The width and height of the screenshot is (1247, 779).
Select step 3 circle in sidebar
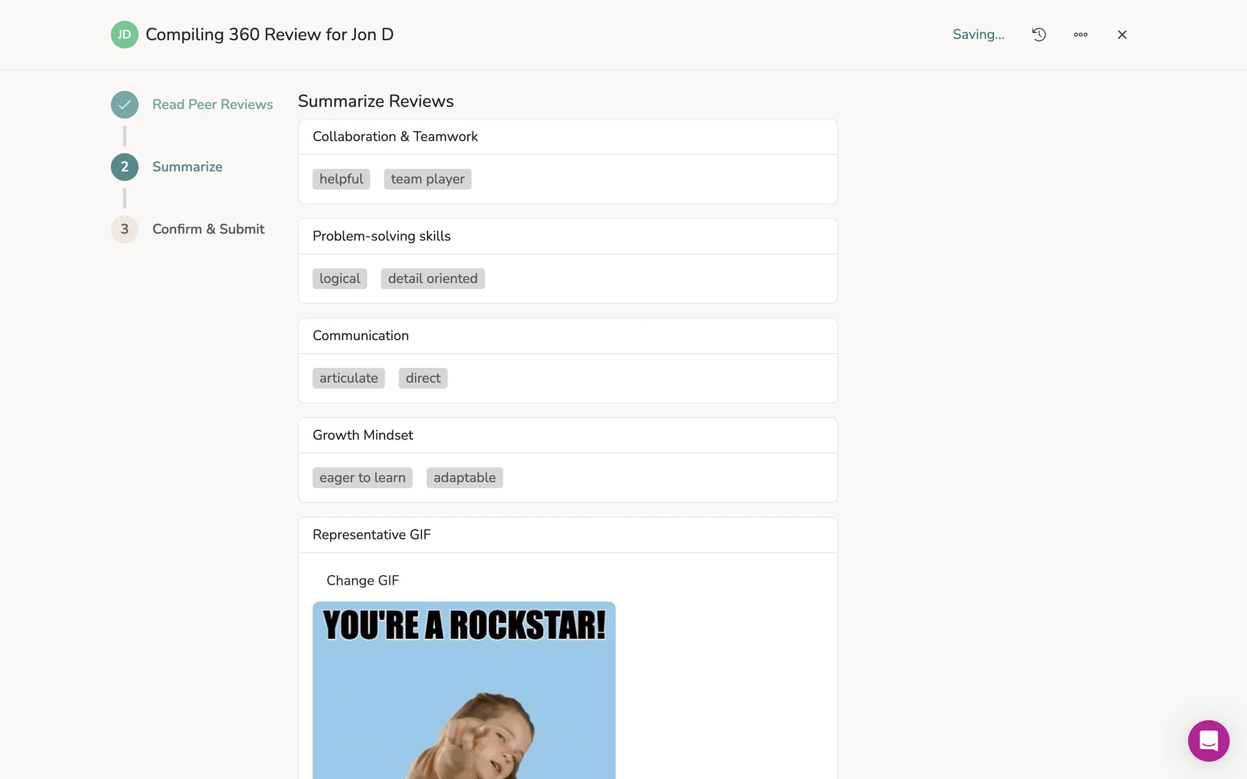124,229
